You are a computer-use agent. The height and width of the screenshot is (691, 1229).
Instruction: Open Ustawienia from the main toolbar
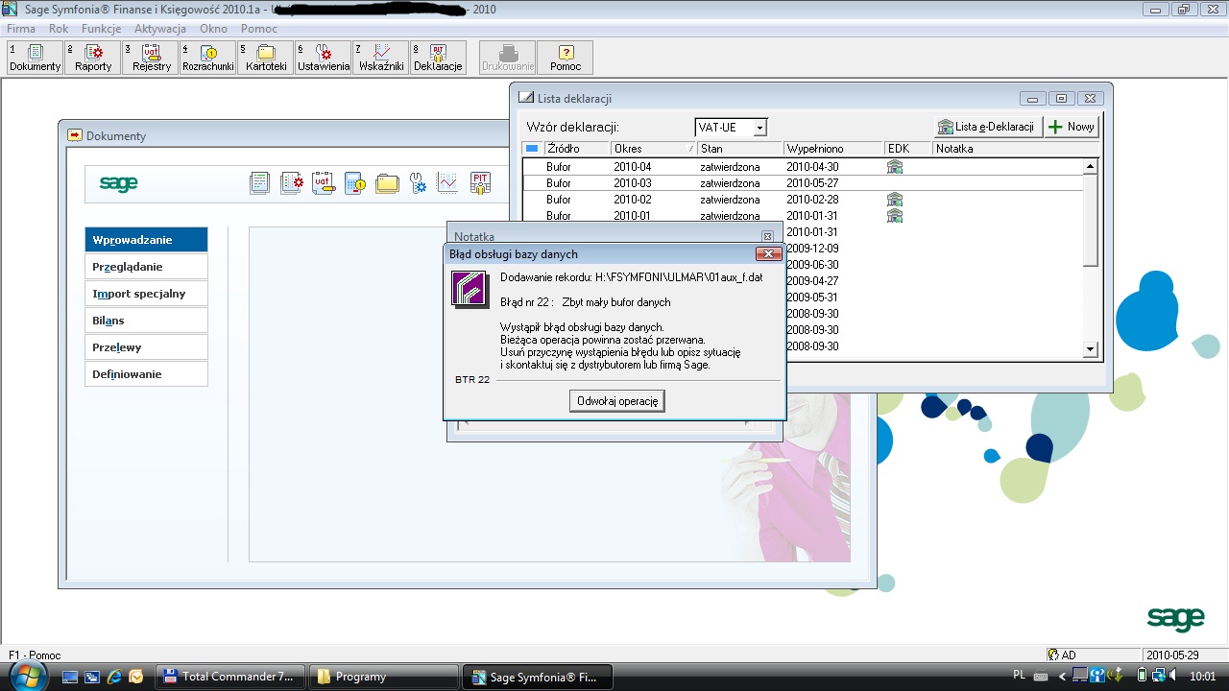324,58
